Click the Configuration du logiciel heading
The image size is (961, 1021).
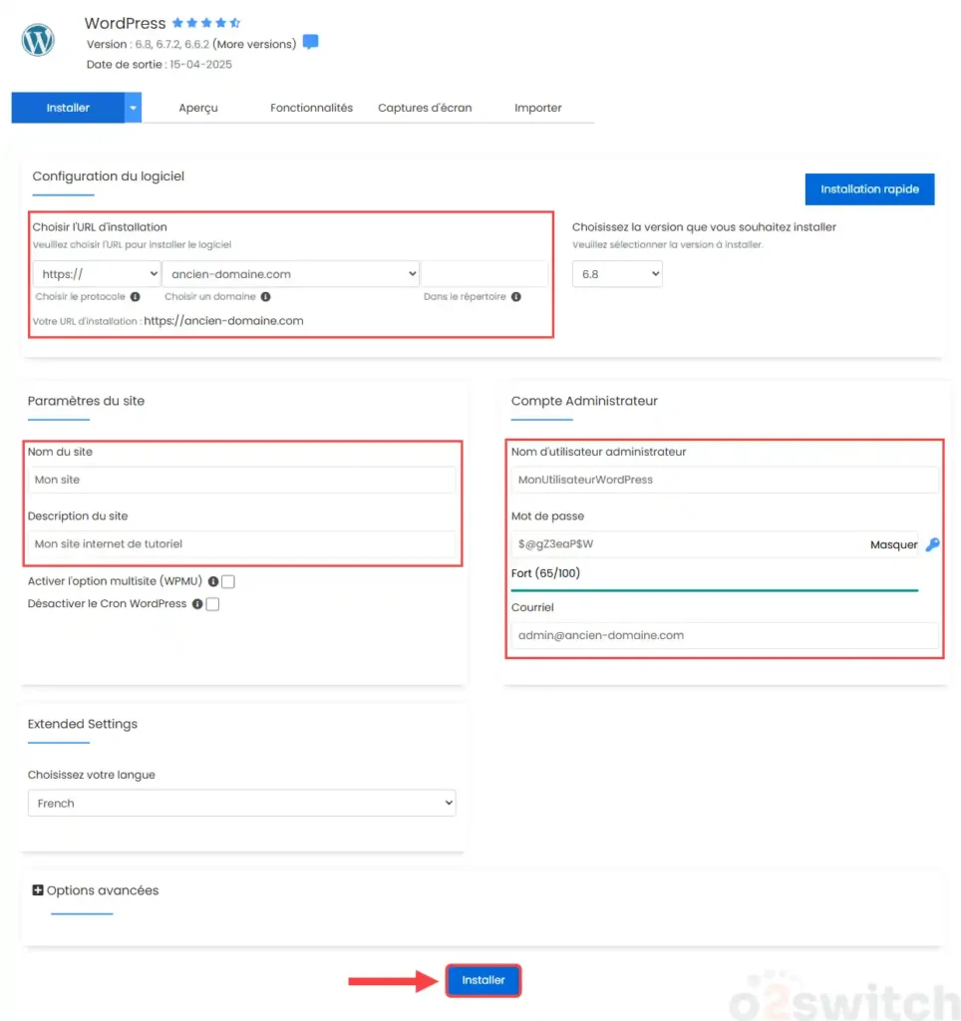click(x=108, y=176)
